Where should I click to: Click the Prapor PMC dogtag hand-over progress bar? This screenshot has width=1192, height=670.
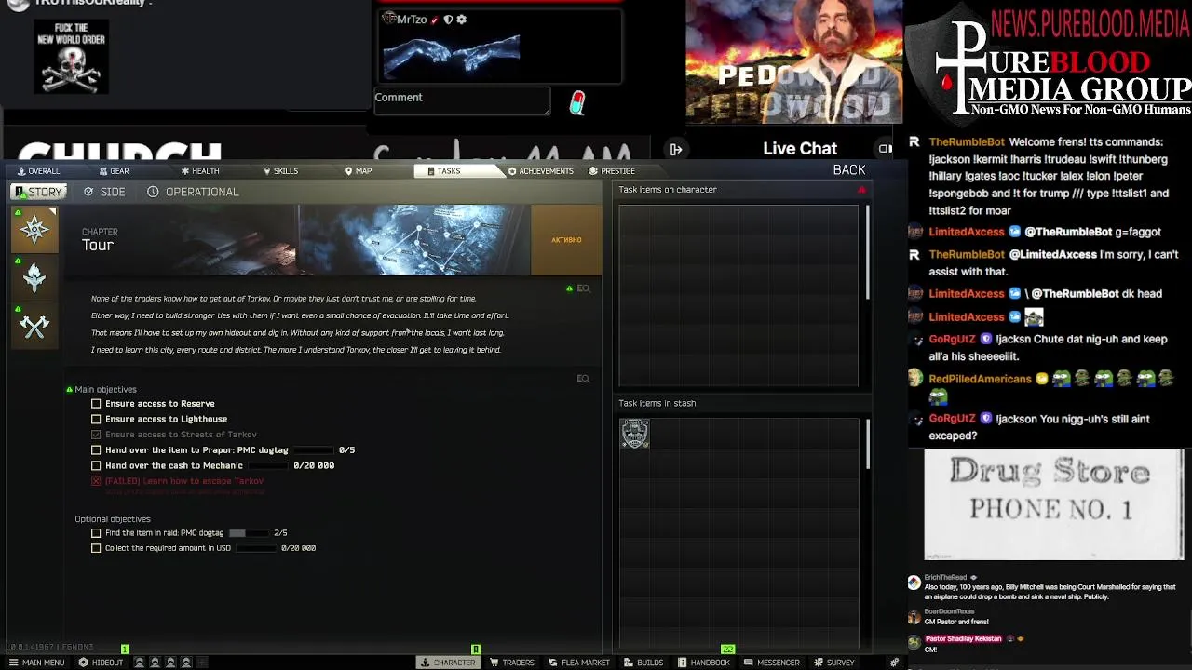pos(314,450)
